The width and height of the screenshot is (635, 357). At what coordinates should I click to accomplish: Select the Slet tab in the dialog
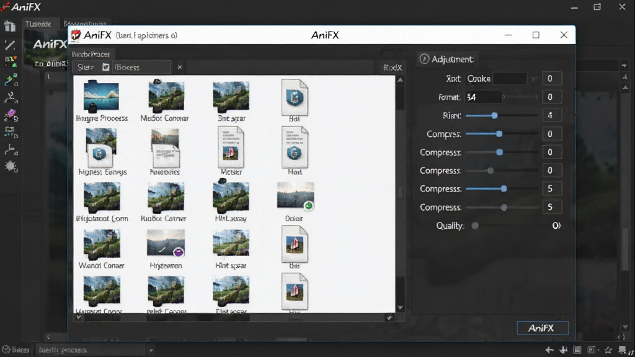pos(86,67)
